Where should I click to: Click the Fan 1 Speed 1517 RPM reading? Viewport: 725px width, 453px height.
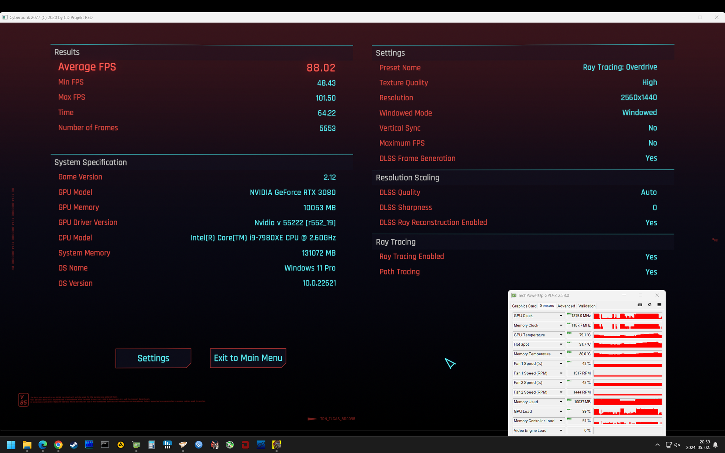[579, 373]
